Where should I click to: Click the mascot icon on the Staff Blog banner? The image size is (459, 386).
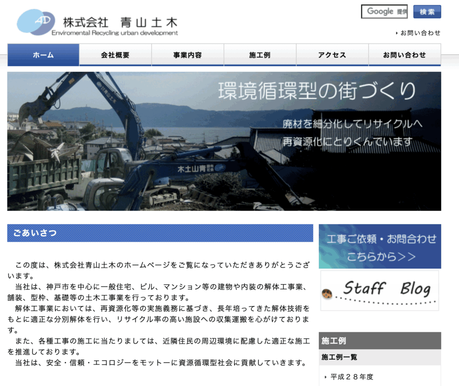327,294
